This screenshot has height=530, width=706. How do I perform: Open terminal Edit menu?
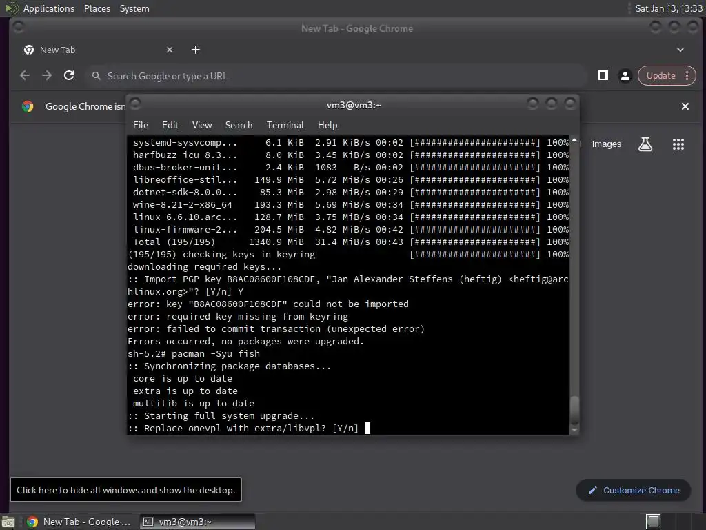coord(170,126)
